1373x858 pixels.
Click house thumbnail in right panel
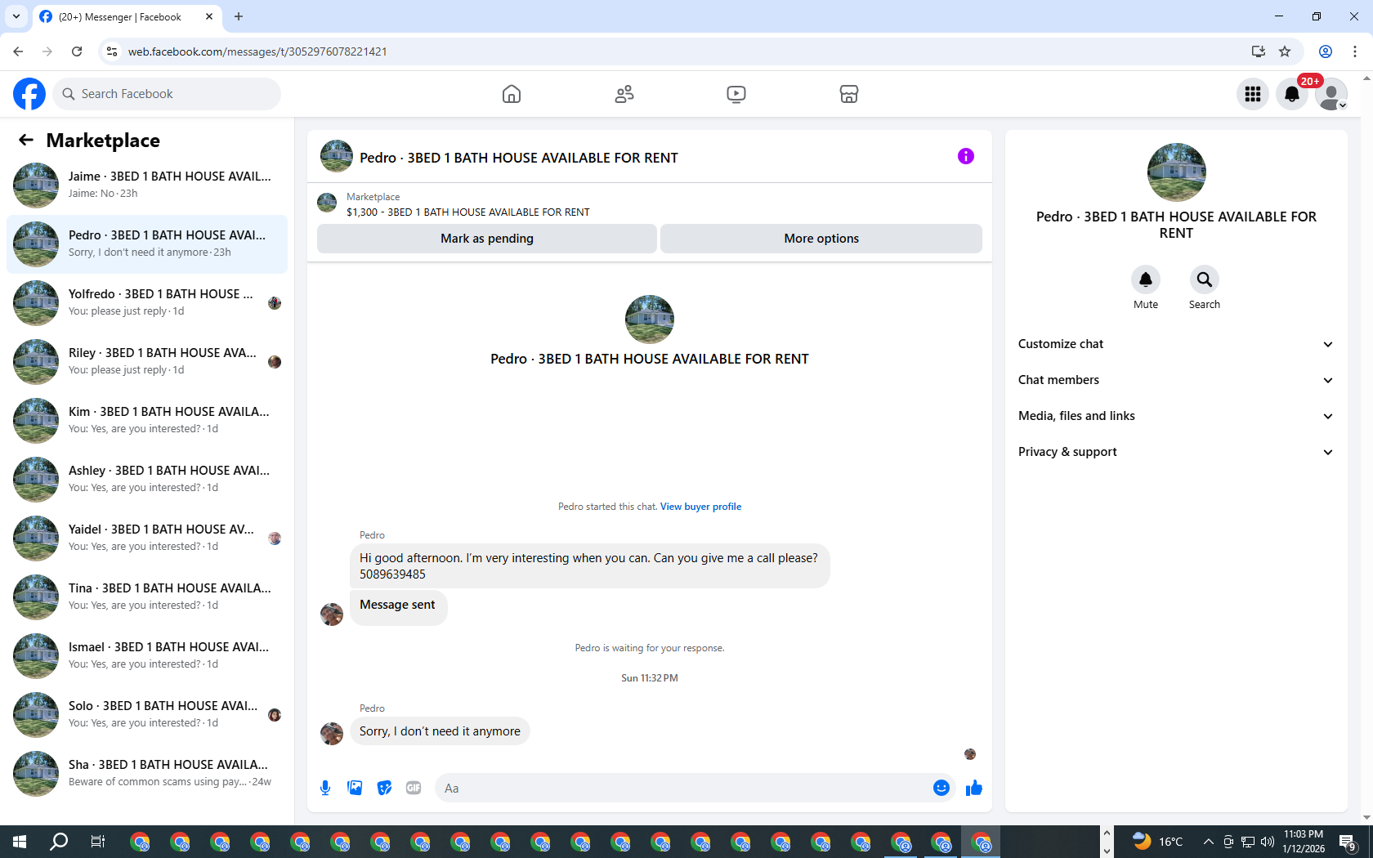pyautogui.click(x=1176, y=172)
